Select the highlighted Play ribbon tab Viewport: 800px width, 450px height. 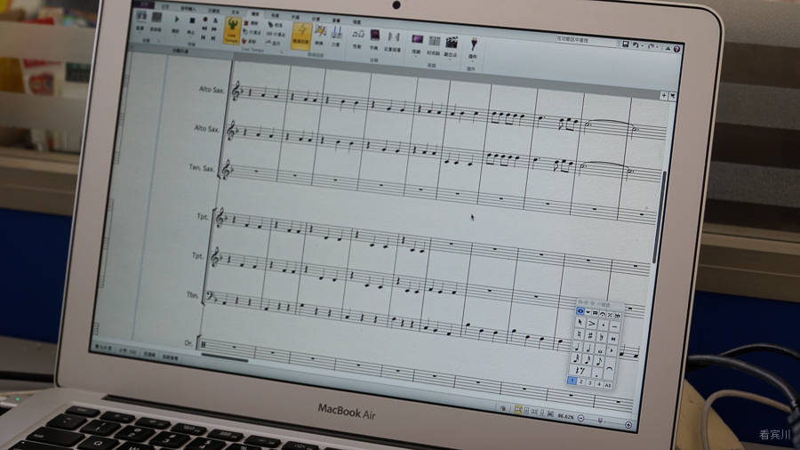[x=255, y=13]
